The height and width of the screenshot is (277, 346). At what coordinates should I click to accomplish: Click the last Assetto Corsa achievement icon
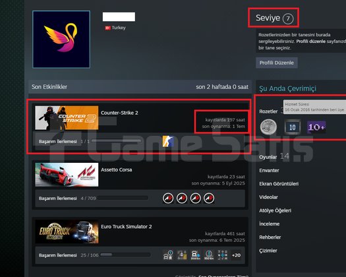pos(209,198)
